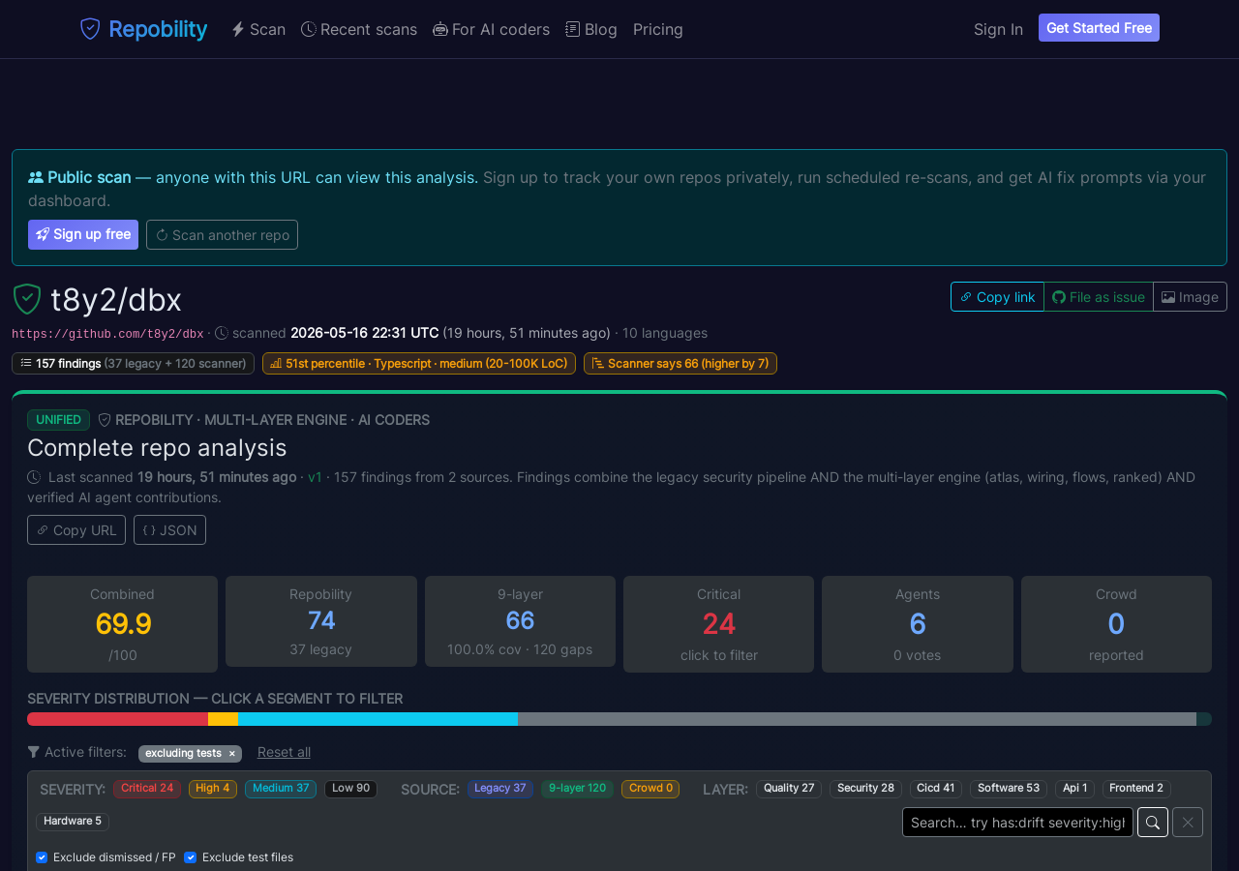Toggle the Low 90 severity filter
Screen dimensions: 1239x871
[350, 789]
